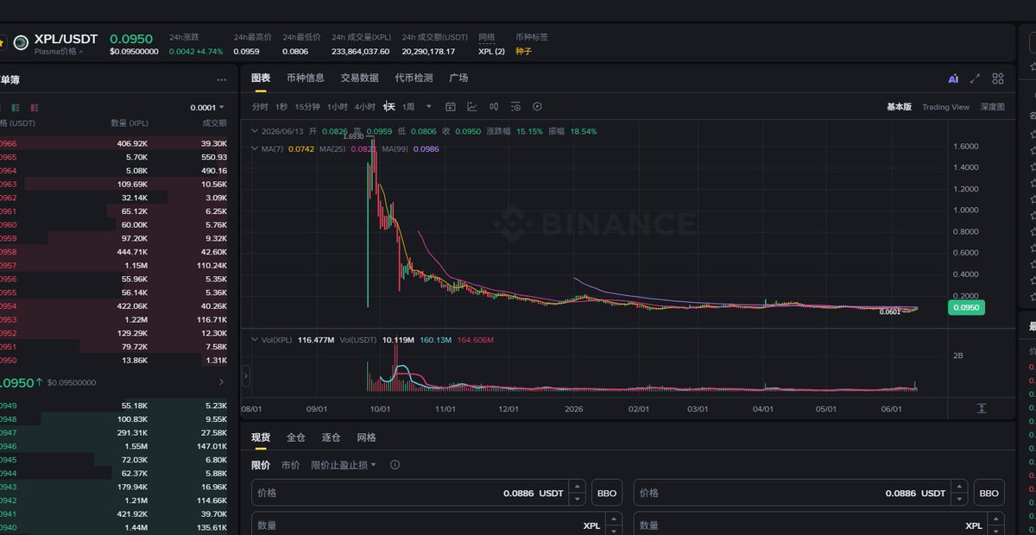Open the order book precision dropdown 0.0001
The image size is (1036, 535).
coord(207,107)
